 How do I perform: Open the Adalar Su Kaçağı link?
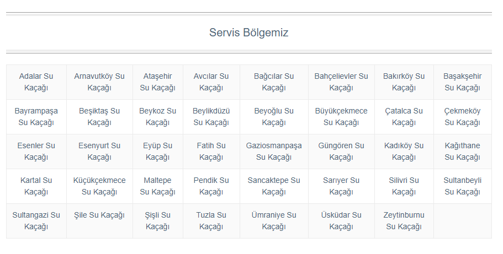[x=36, y=82]
